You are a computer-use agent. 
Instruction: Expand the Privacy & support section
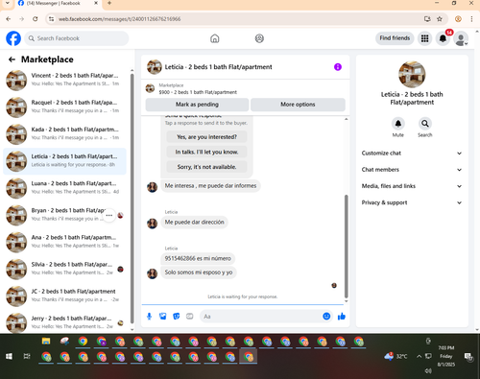(412, 202)
